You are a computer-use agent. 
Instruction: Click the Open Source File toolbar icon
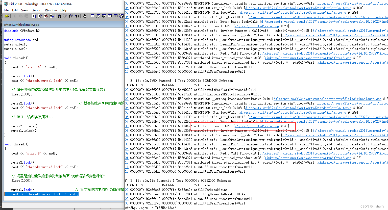(7, 16)
